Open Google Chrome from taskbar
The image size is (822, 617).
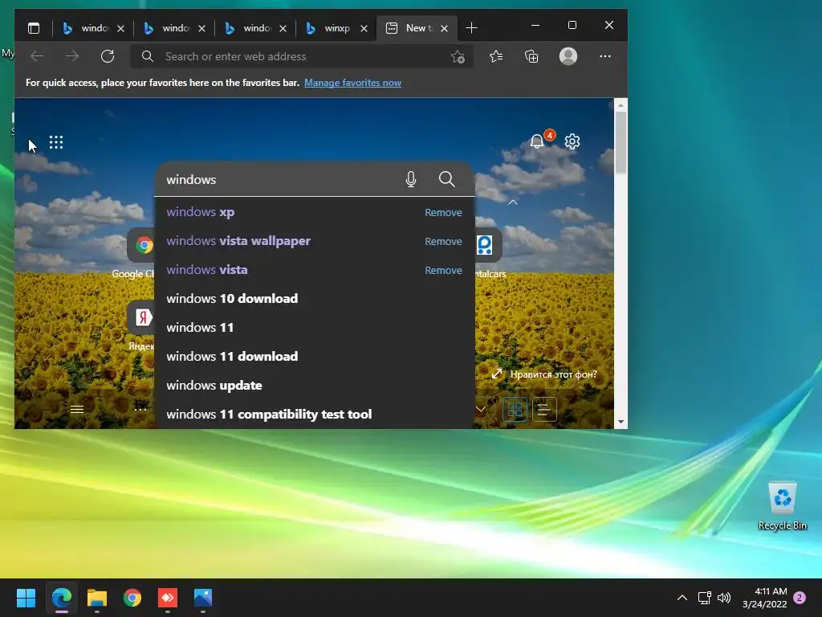tap(132, 598)
